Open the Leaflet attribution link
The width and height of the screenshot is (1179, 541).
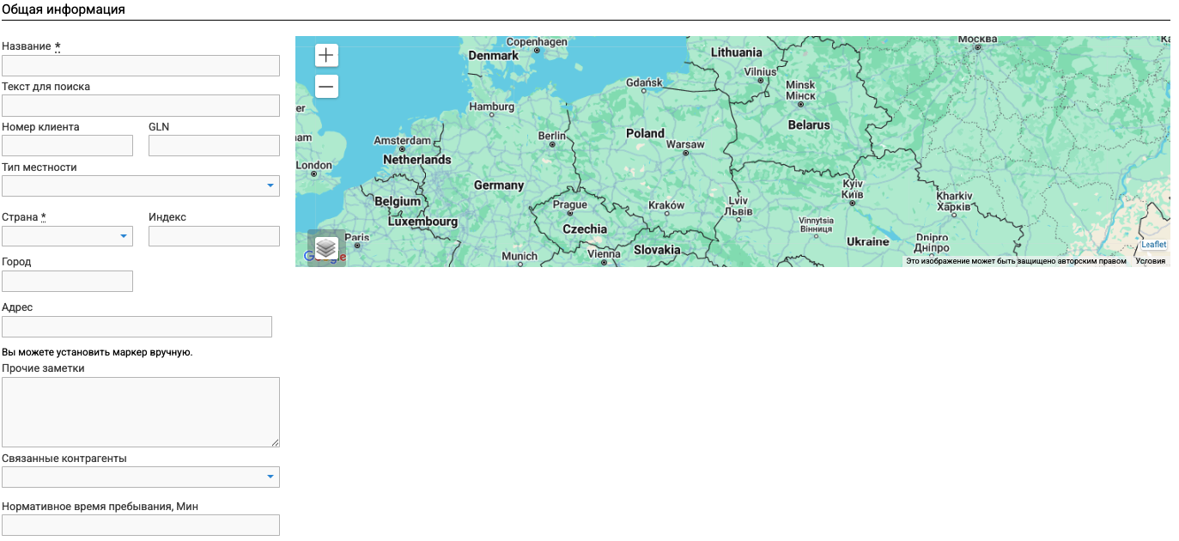pyautogui.click(x=1153, y=245)
